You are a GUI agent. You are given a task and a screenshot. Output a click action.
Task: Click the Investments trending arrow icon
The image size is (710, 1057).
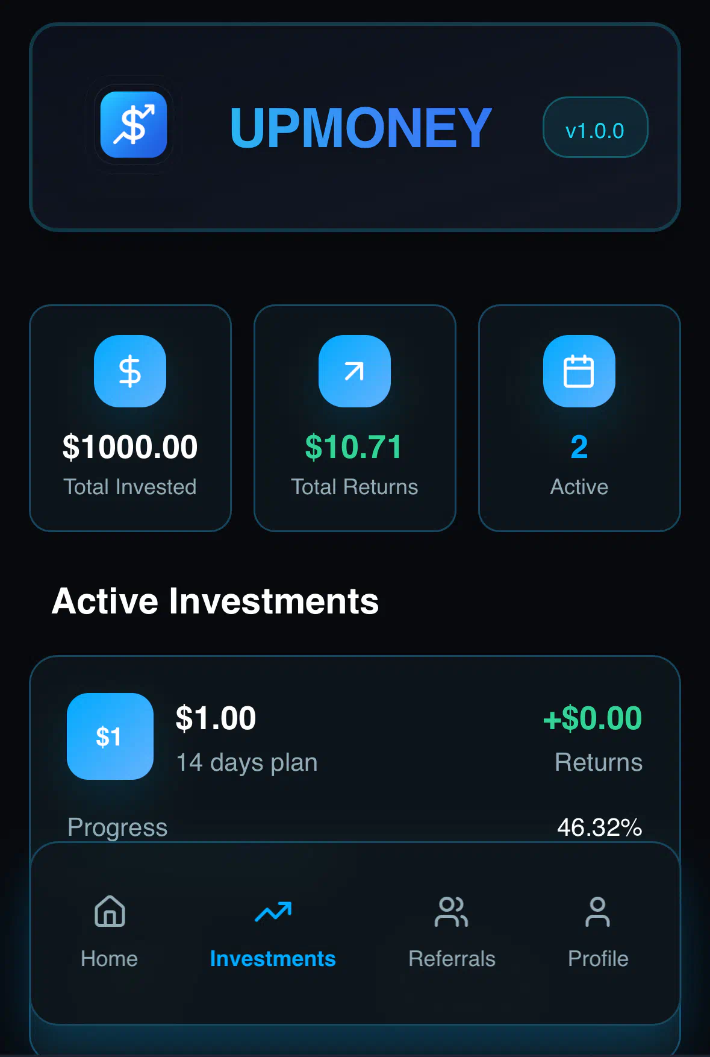(x=273, y=911)
